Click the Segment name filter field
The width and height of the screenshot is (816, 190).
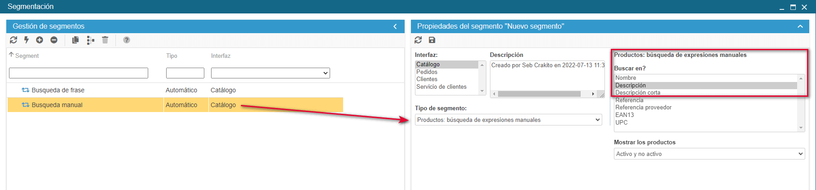click(79, 73)
